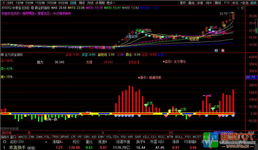Select the 15分钟 period
258x150 pixels.
[x=40, y=3]
